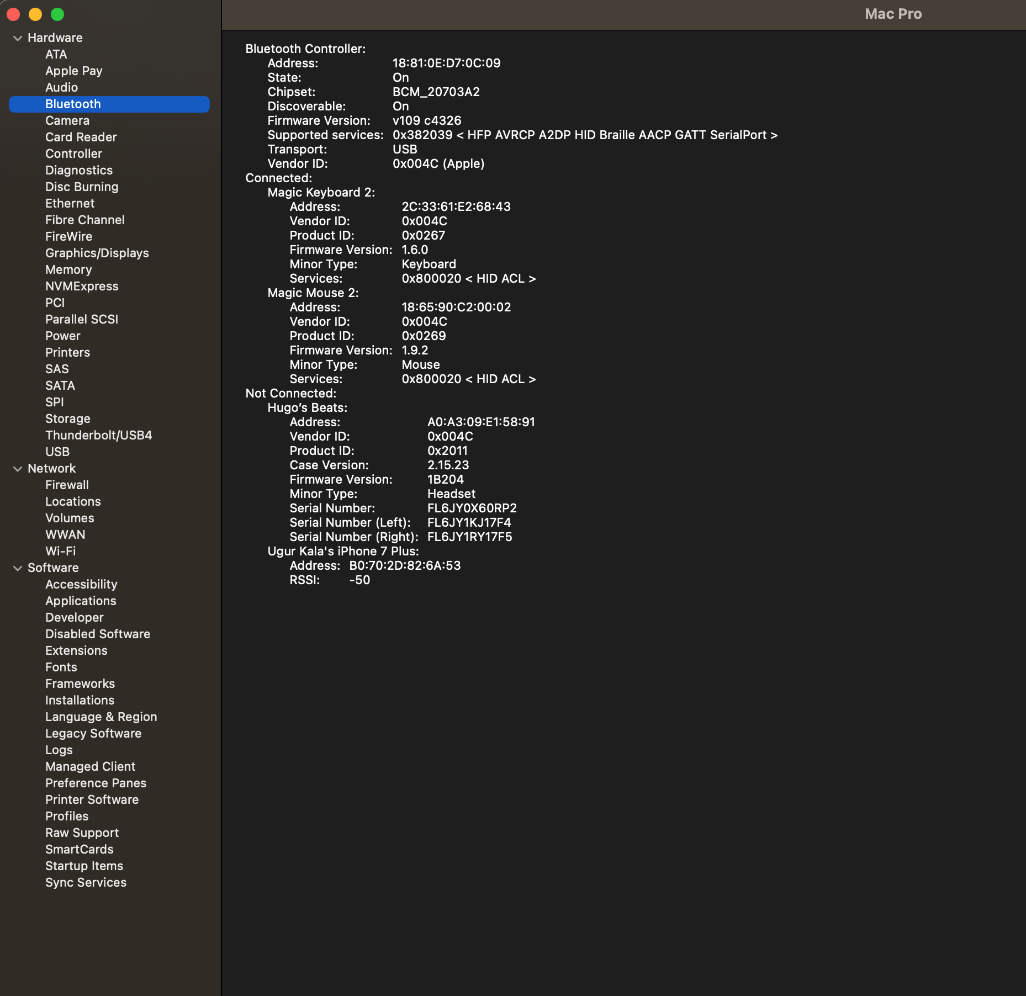Viewport: 1026px width, 996px height.
Task: Show Power information
Action: click(63, 336)
